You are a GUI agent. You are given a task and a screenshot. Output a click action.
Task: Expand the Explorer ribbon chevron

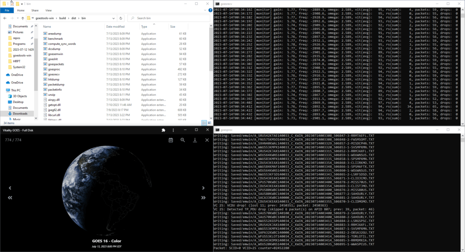[x=205, y=10]
